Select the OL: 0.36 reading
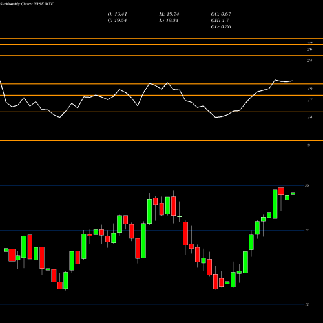Screen dimensions: 323x323 pyautogui.click(x=221, y=27)
